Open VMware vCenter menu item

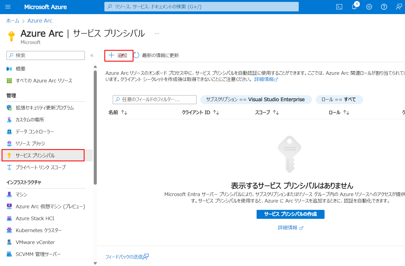[x=35, y=242]
